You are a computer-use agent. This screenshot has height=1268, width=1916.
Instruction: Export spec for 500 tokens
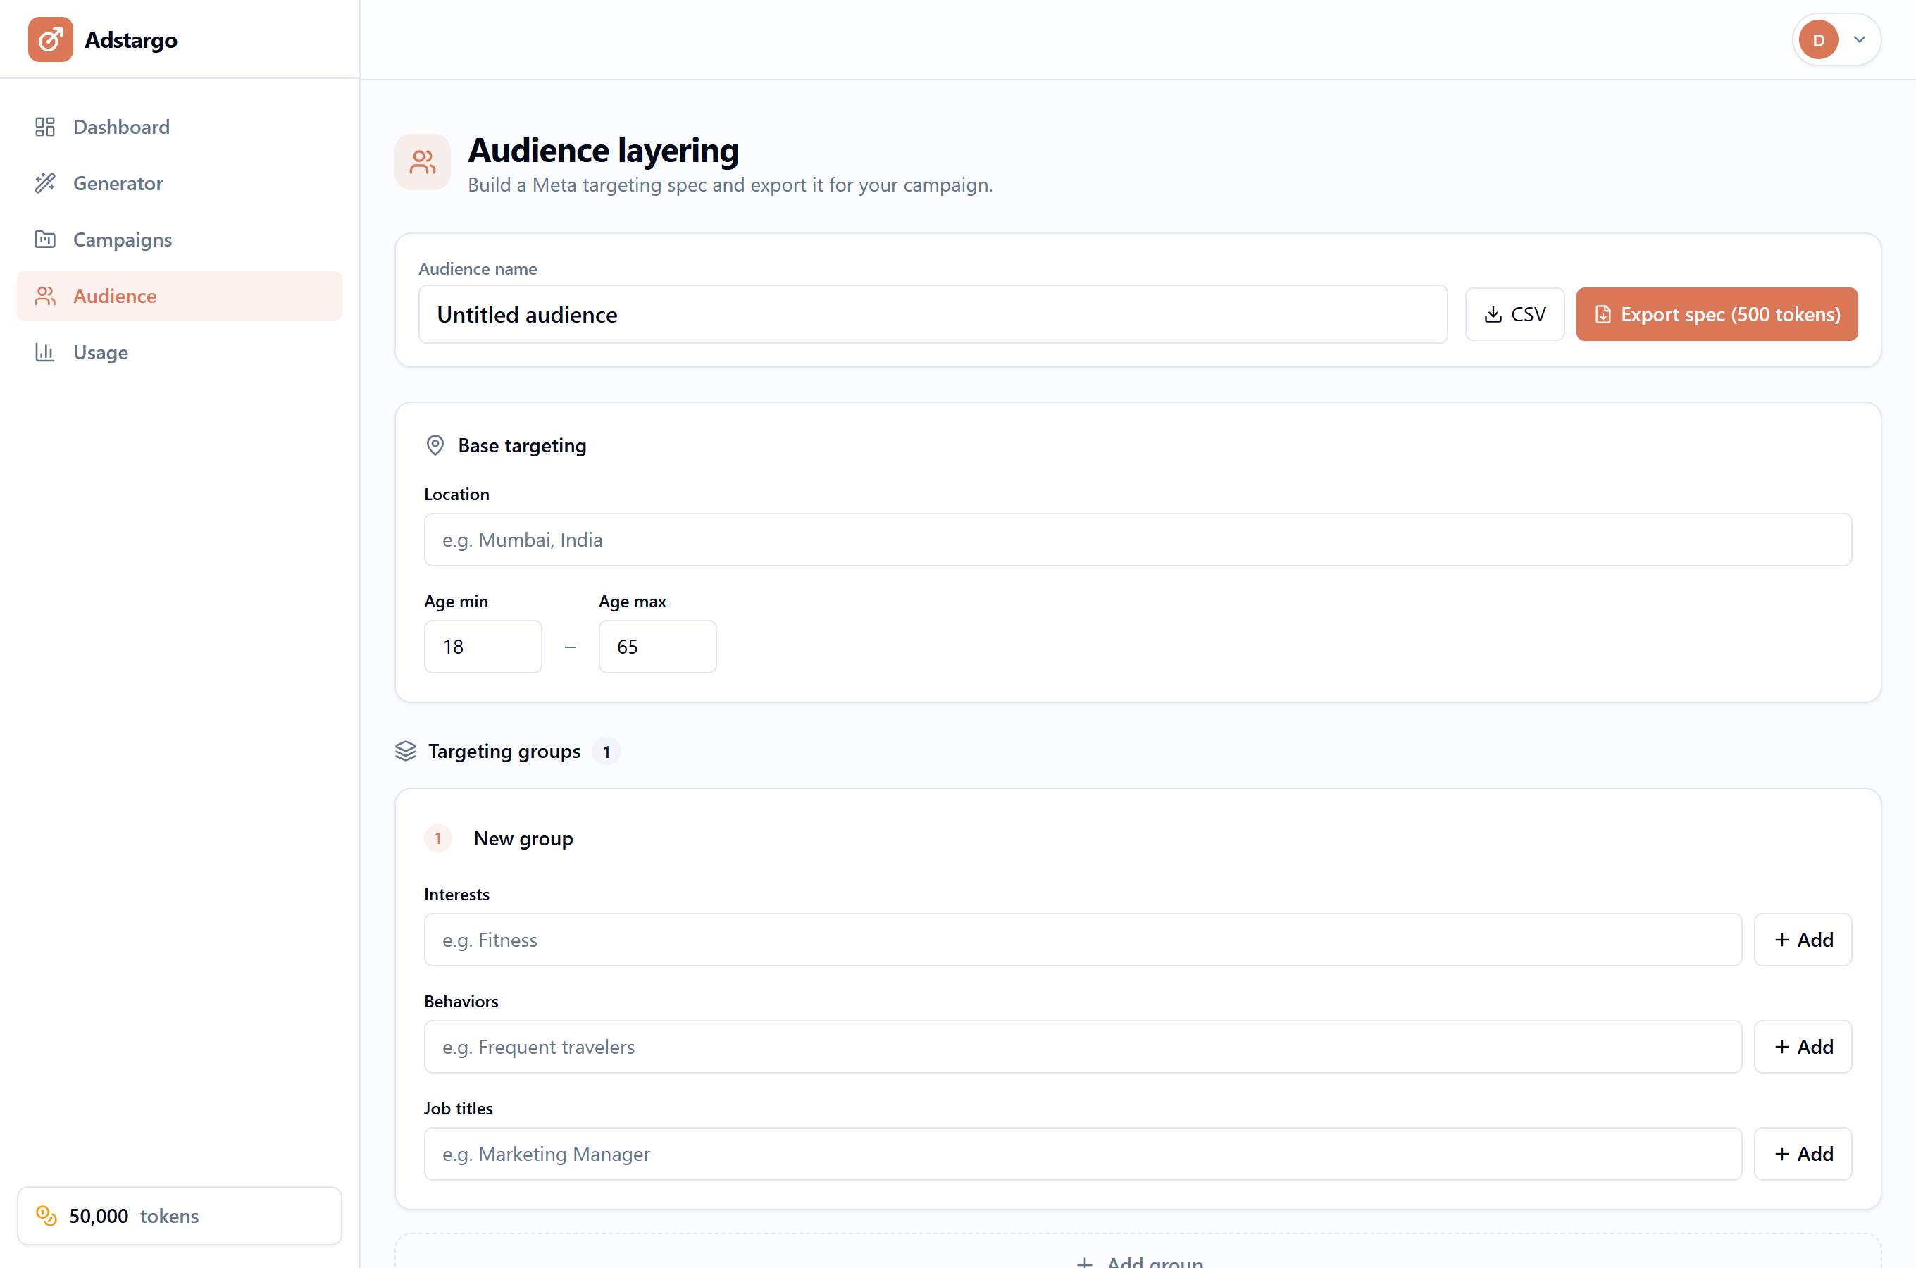1717,315
